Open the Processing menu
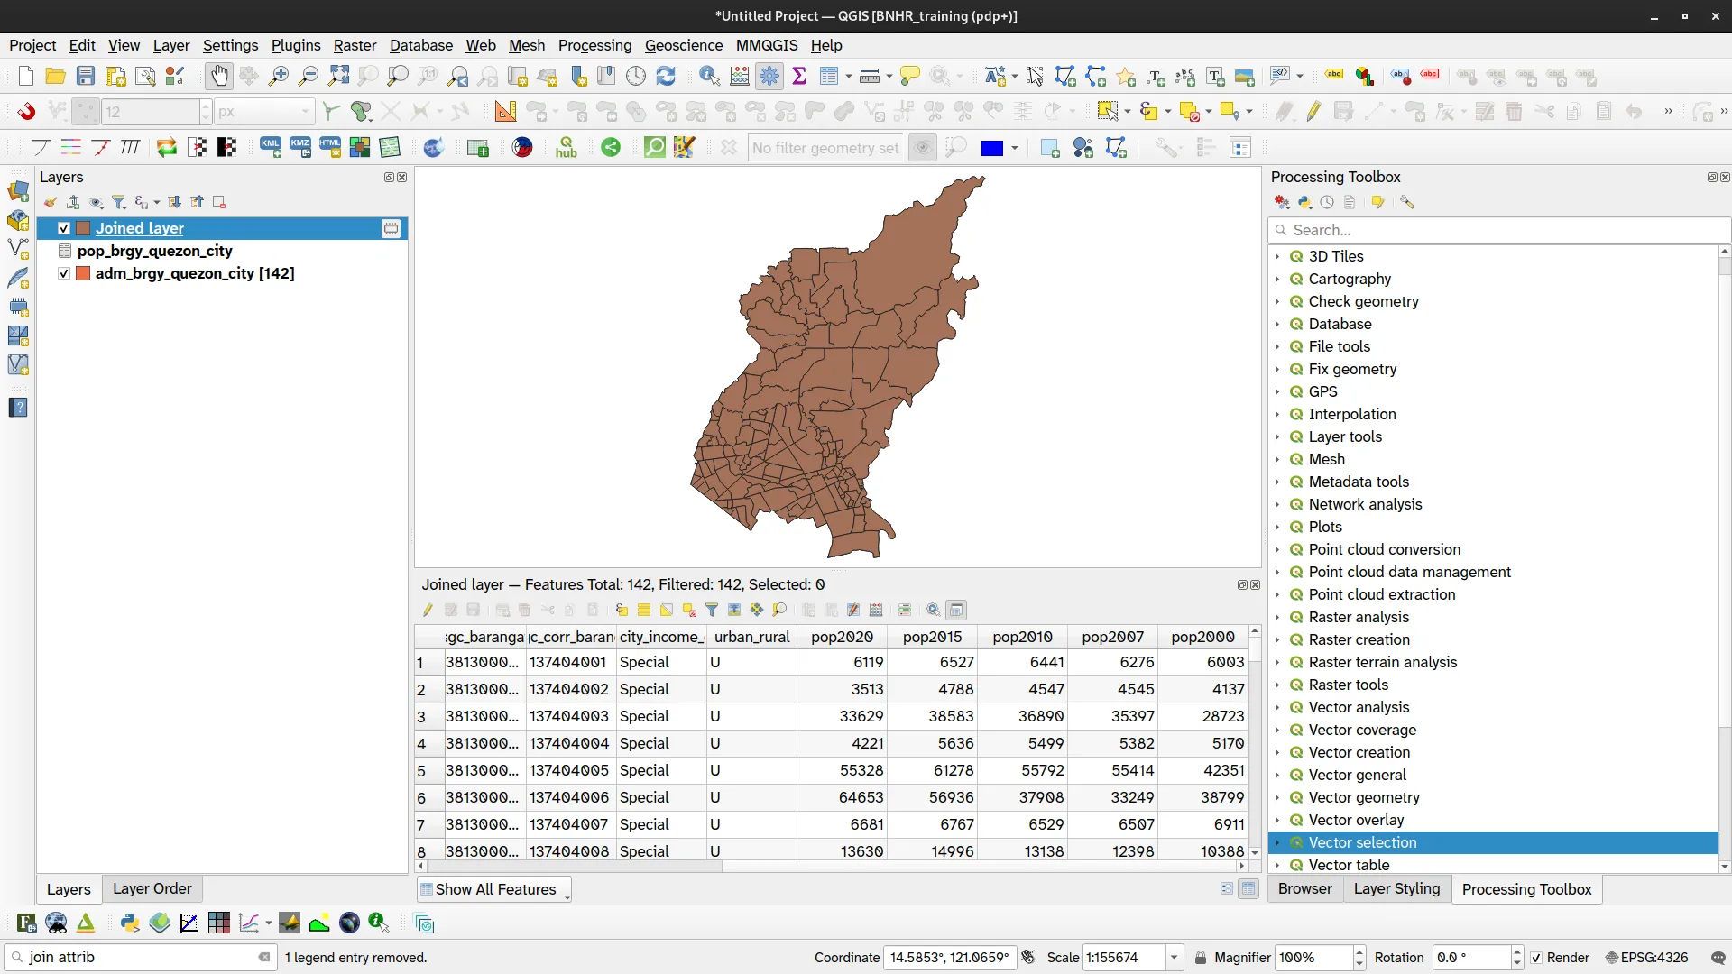Image resolution: width=1732 pixels, height=974 pixels. [594, 45]
